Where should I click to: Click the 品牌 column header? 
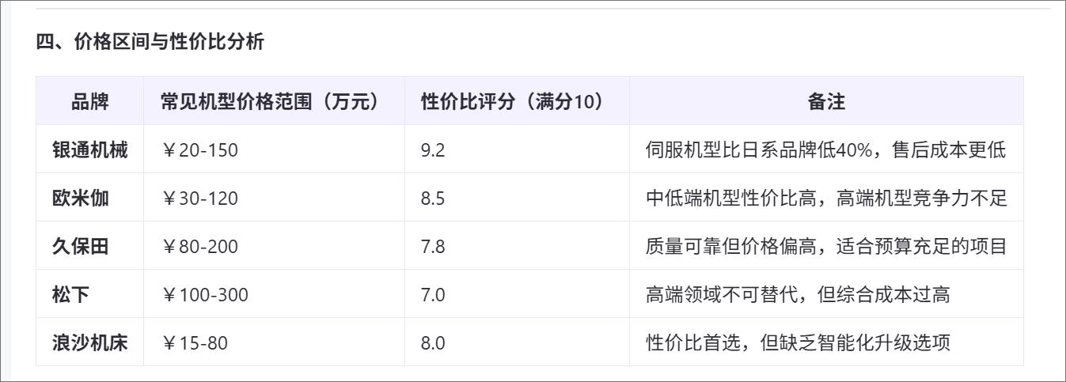[89, 101]
